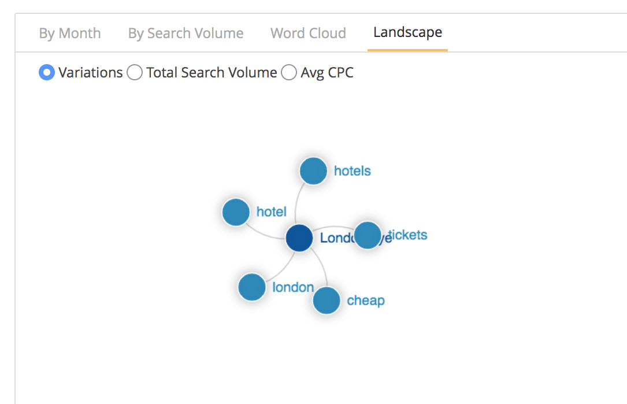Click the tickets text label
The height and width of the screenshot is (404, 627).
(407, 235)
